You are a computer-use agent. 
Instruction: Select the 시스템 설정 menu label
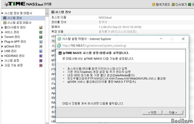pyautogui.click(x=12, y=61)
